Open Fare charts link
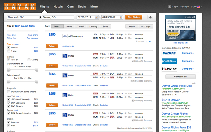The image size is (211, 132). coord(33,35)
